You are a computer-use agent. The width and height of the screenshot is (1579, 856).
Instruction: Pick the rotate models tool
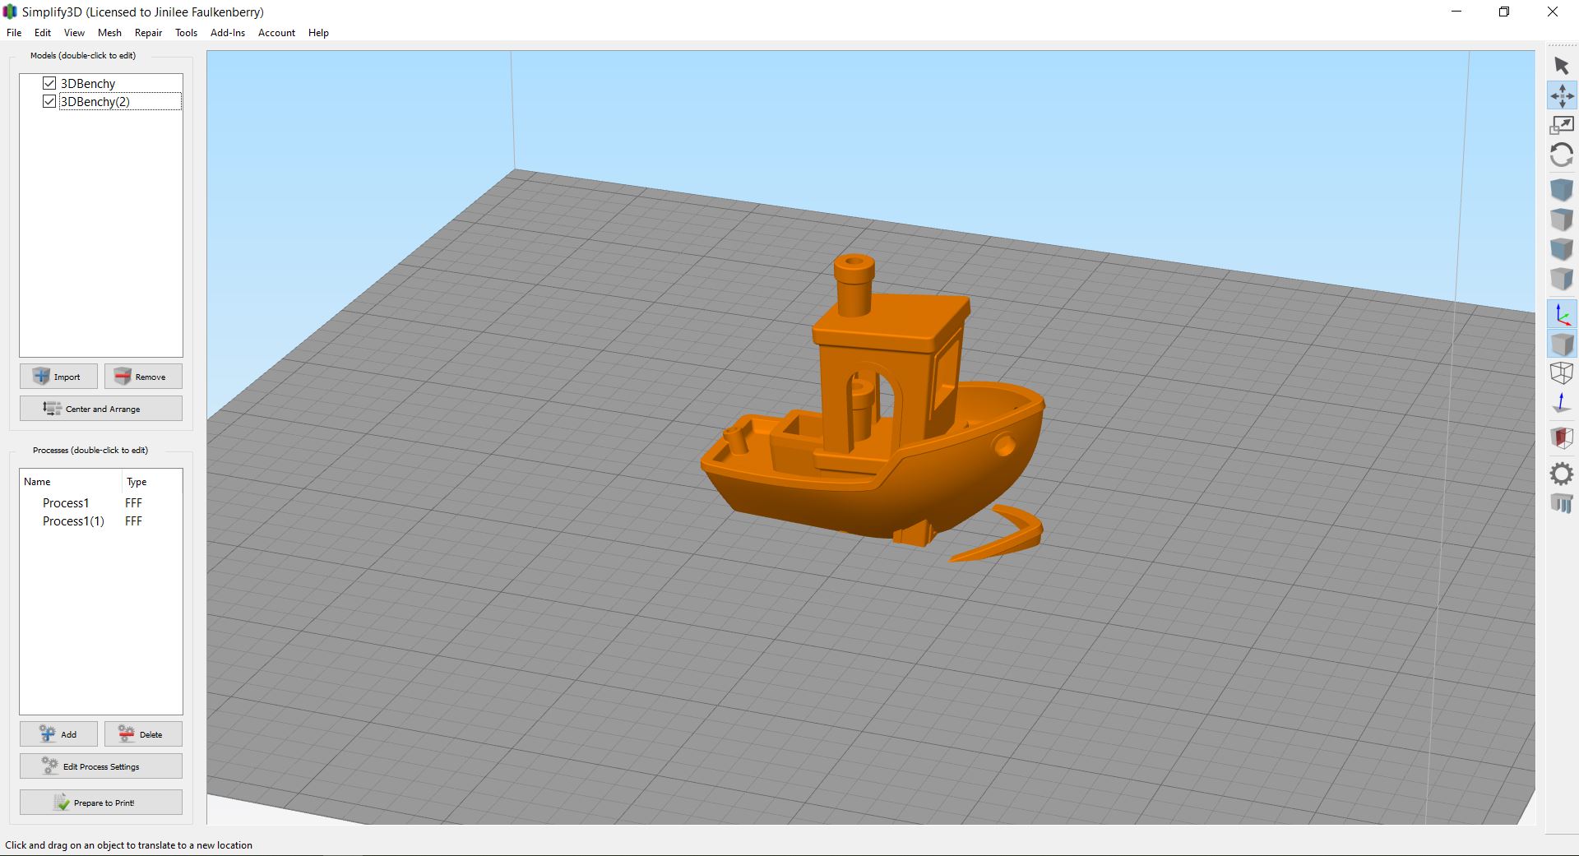1561,155
